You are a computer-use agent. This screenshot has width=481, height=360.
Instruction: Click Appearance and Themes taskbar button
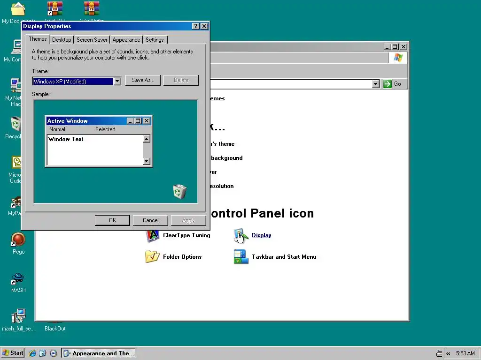click(x=99, y=353)
